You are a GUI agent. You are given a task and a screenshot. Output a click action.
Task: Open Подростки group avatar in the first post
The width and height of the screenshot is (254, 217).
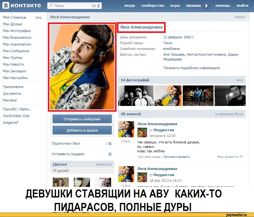[142, 133]
